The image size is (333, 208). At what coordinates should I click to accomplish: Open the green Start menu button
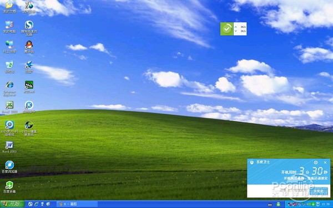click(x=12, y=204)
